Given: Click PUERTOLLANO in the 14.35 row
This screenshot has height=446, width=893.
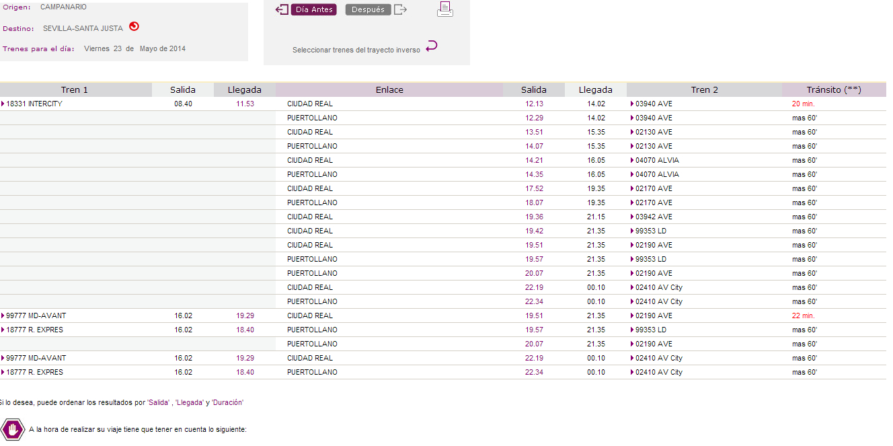Looking at the screenshot, I should pos(312,174).
